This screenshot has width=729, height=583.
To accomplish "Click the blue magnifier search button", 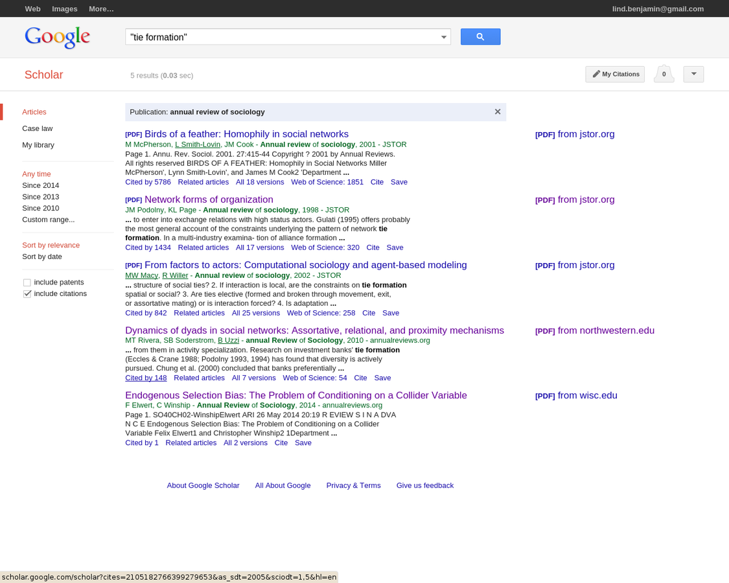I will (480, 37).
